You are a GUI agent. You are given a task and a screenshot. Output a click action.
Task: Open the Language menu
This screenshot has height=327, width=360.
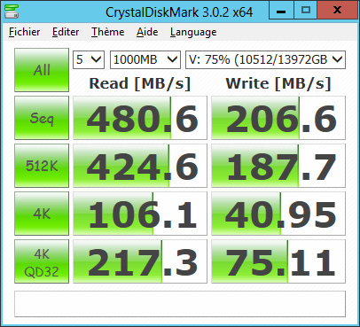click(193, 32)
